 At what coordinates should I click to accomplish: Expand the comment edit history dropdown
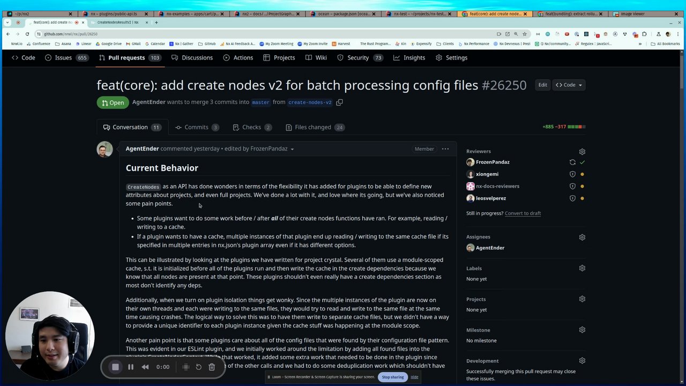point(292,149)
